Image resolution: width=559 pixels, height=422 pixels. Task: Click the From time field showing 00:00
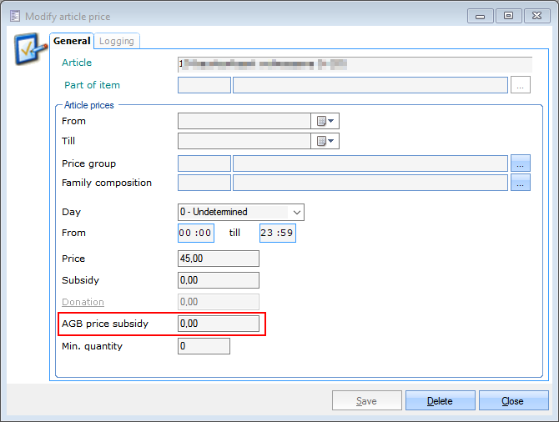[195, 234]
